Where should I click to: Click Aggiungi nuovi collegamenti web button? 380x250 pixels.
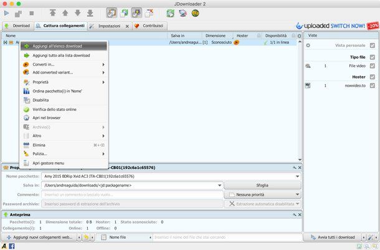[x=39, y=237]
